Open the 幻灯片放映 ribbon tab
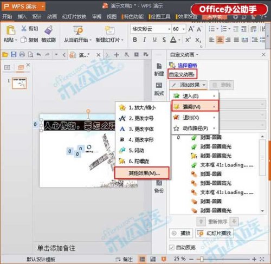This screenshot has height=264, width=271. click(74, 17)
